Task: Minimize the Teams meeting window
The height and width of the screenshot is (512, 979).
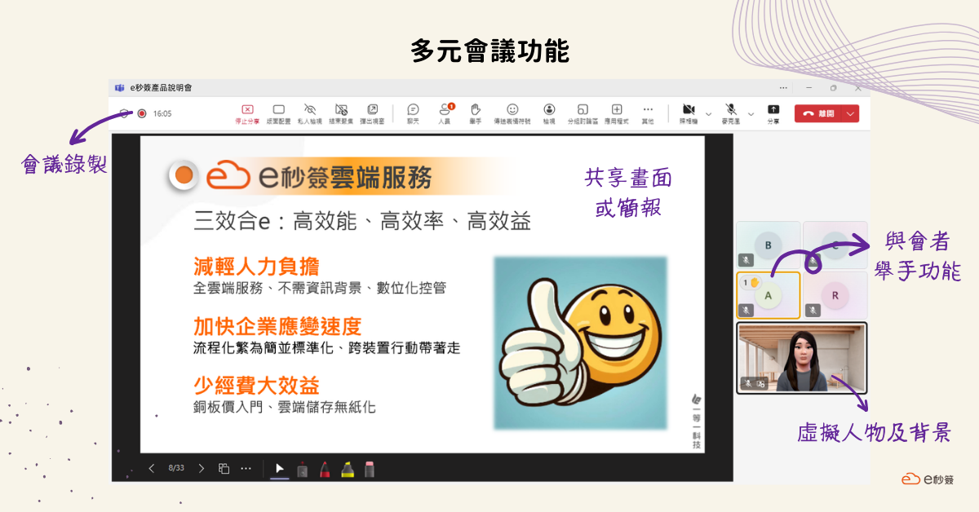Action: 808,87
